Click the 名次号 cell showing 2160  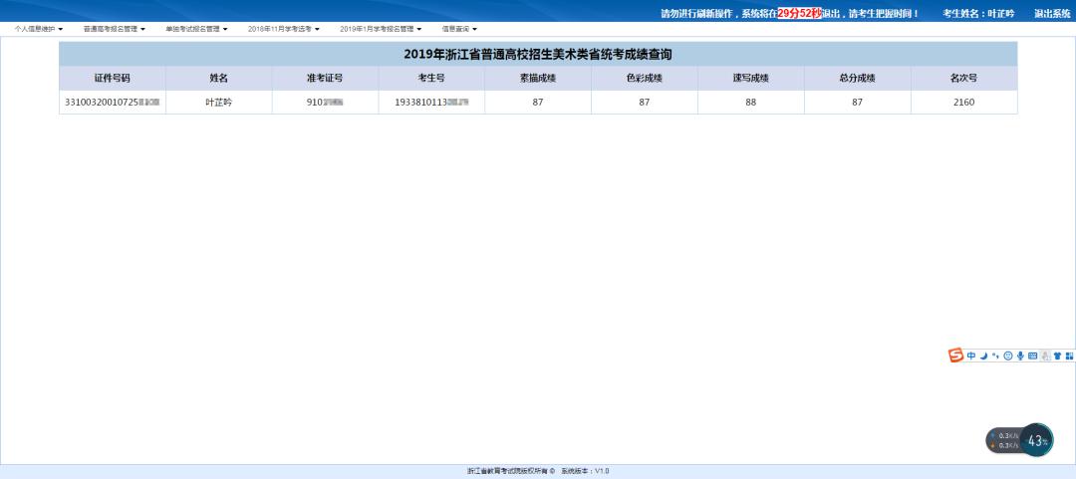[x=963, y=103]
